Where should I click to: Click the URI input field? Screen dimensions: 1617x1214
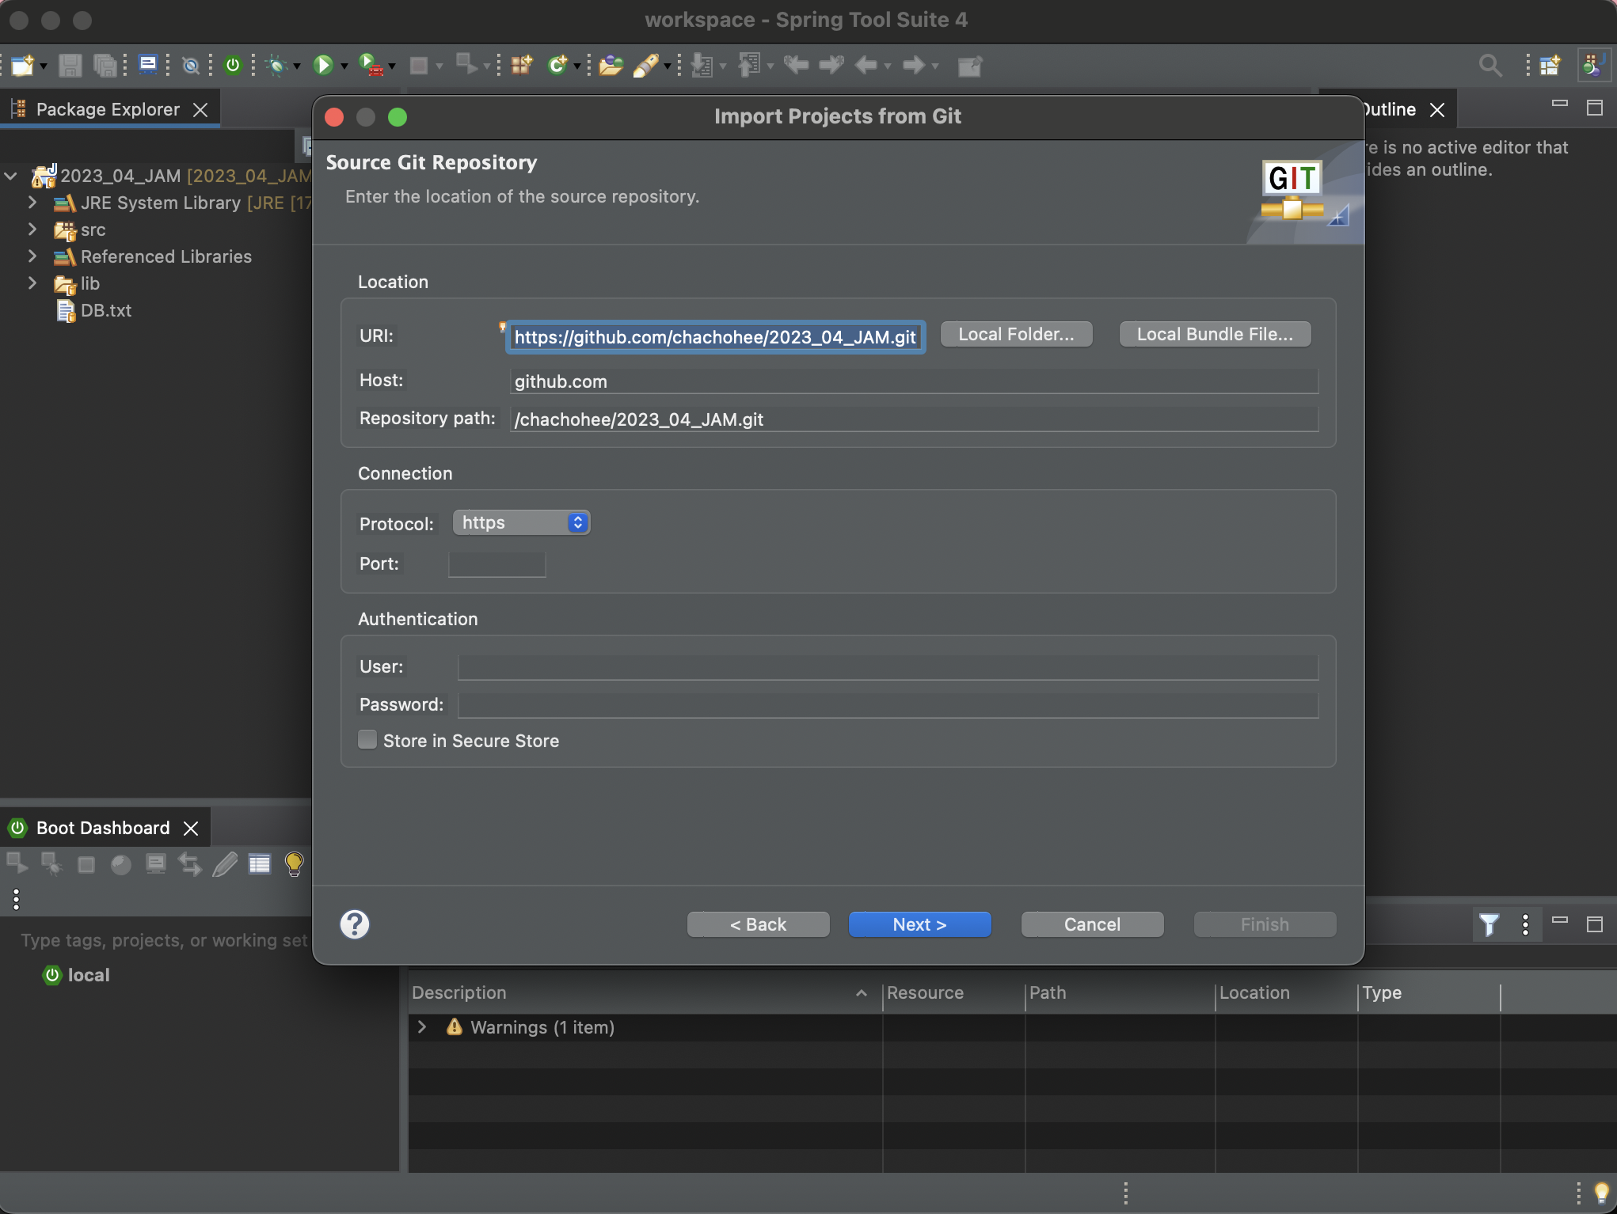pos(715,337)
